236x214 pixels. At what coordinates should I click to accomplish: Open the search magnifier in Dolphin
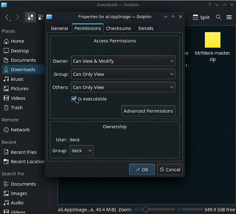[x=218, y=17]
